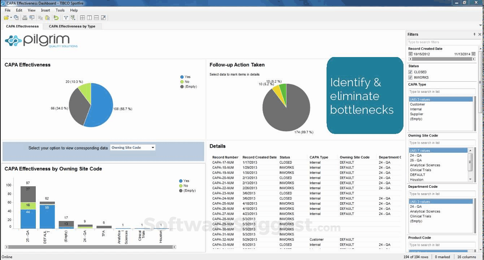The width and height of the screenshot is (484, 260).
Task: Pin the Filters panel
Action: tap(475, 34)
